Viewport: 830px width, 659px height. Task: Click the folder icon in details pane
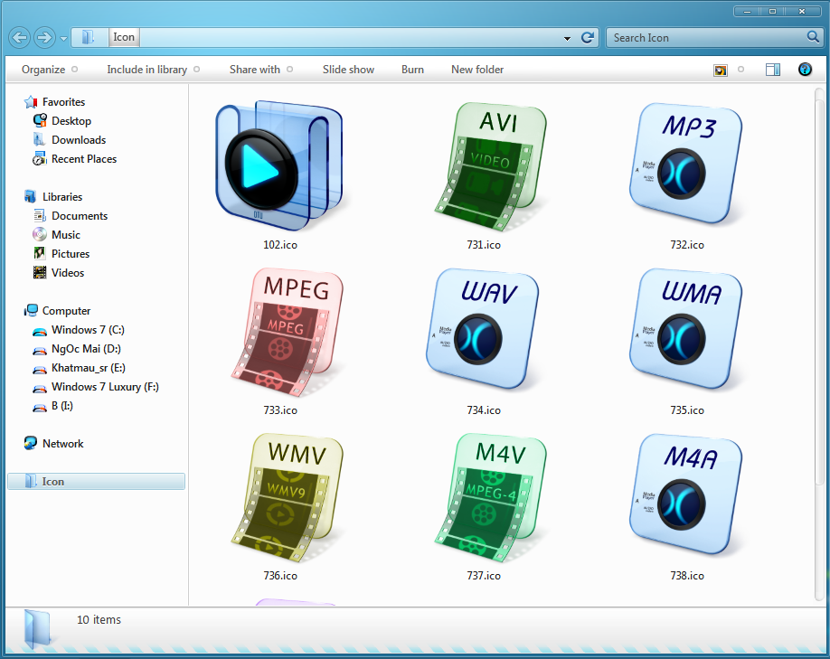37,629
